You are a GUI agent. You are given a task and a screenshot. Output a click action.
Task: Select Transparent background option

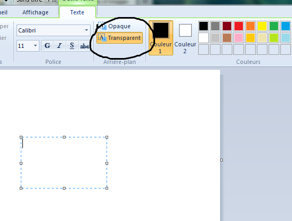119,38
